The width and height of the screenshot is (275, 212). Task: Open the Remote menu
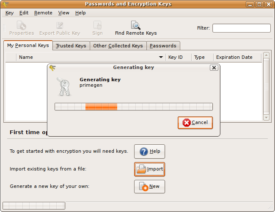pos(43,13)
